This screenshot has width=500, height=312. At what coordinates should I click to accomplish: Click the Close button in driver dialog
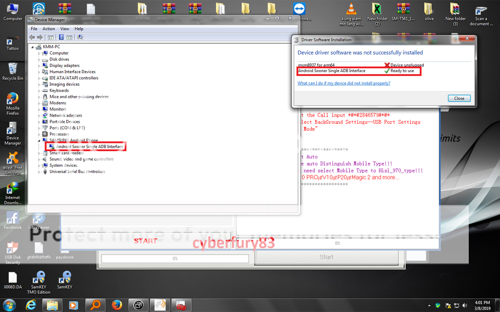click(459, 98)
